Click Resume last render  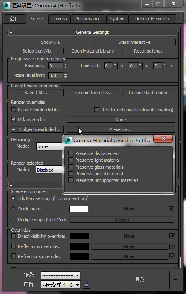[148, 93]
